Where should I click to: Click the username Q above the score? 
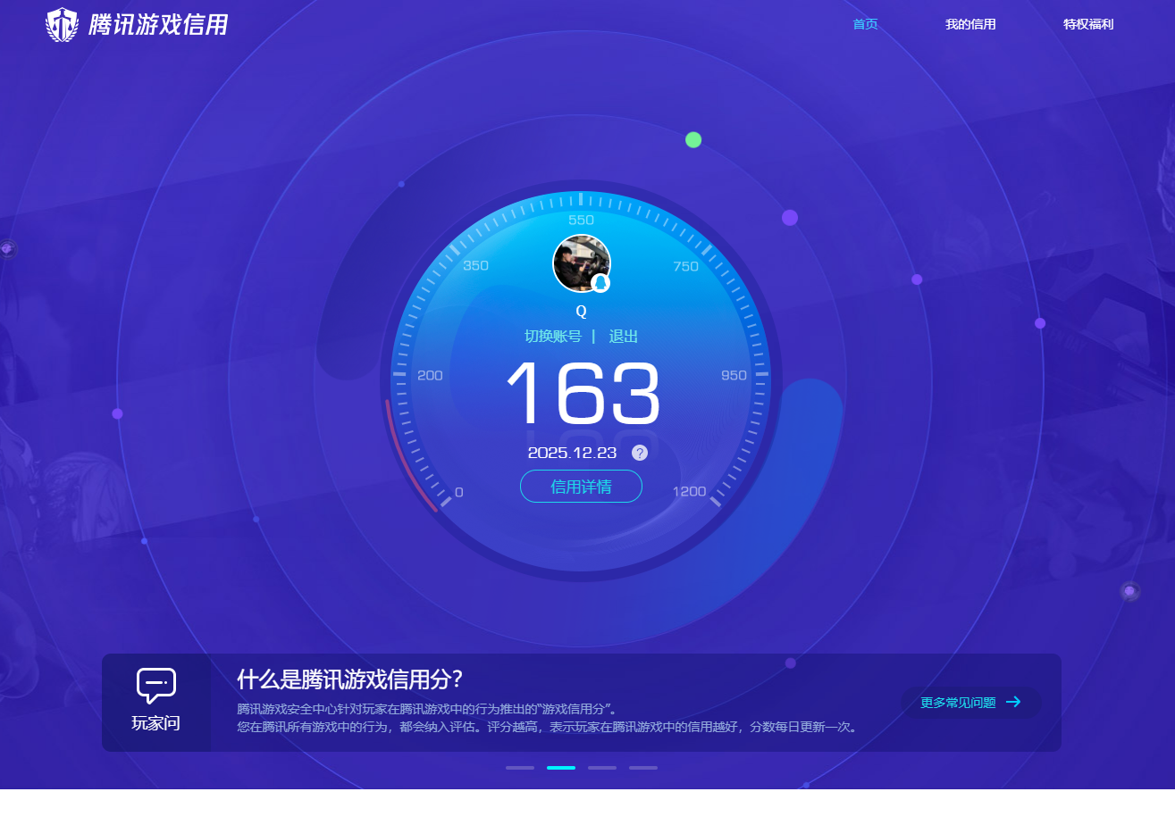click(582, 311)
